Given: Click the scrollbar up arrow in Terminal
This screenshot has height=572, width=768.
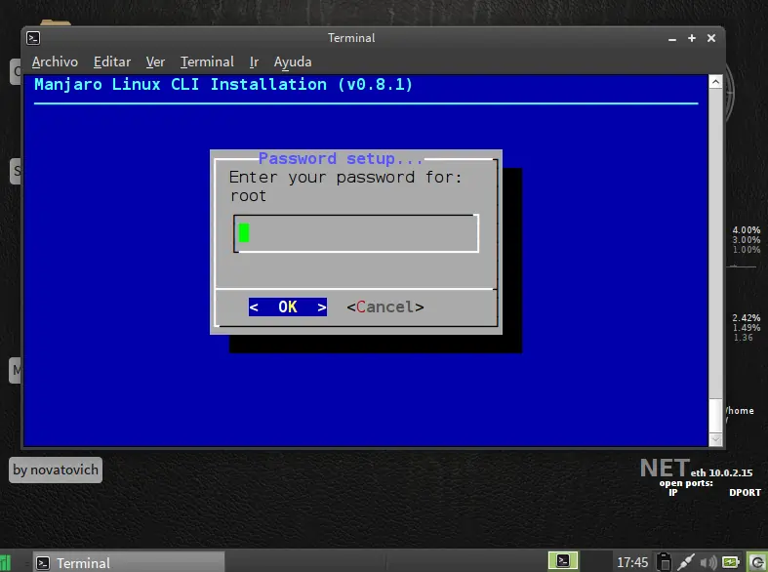Looking at the screenshot, I should point(715,82).
